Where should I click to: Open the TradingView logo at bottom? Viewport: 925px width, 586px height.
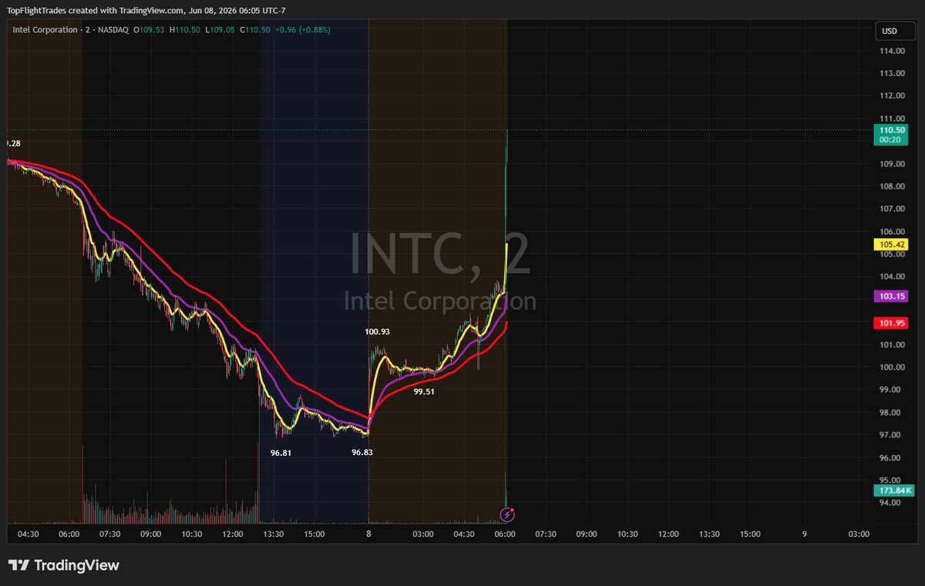64,565
